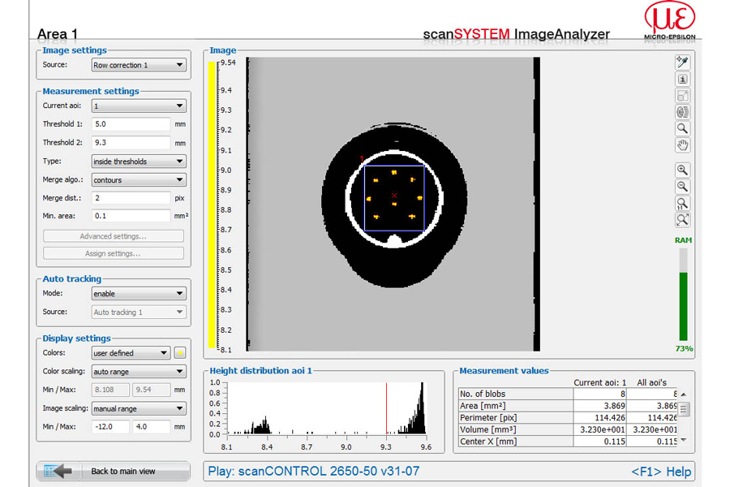Screen dimensions: 730x487
Task: Click the Threshold 1 input field
Action: point(131,124)
